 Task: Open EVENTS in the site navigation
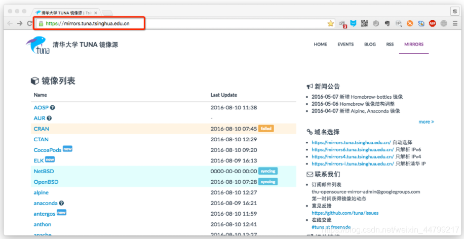click(x=345, y=45)
